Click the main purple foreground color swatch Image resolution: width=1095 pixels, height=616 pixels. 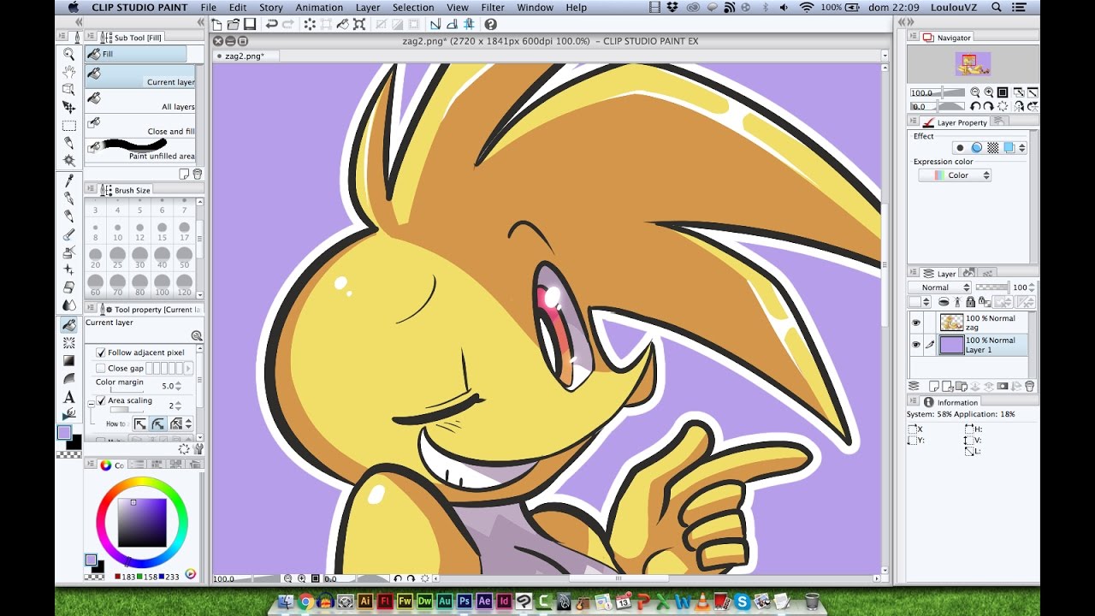click(x=64, y=432)
